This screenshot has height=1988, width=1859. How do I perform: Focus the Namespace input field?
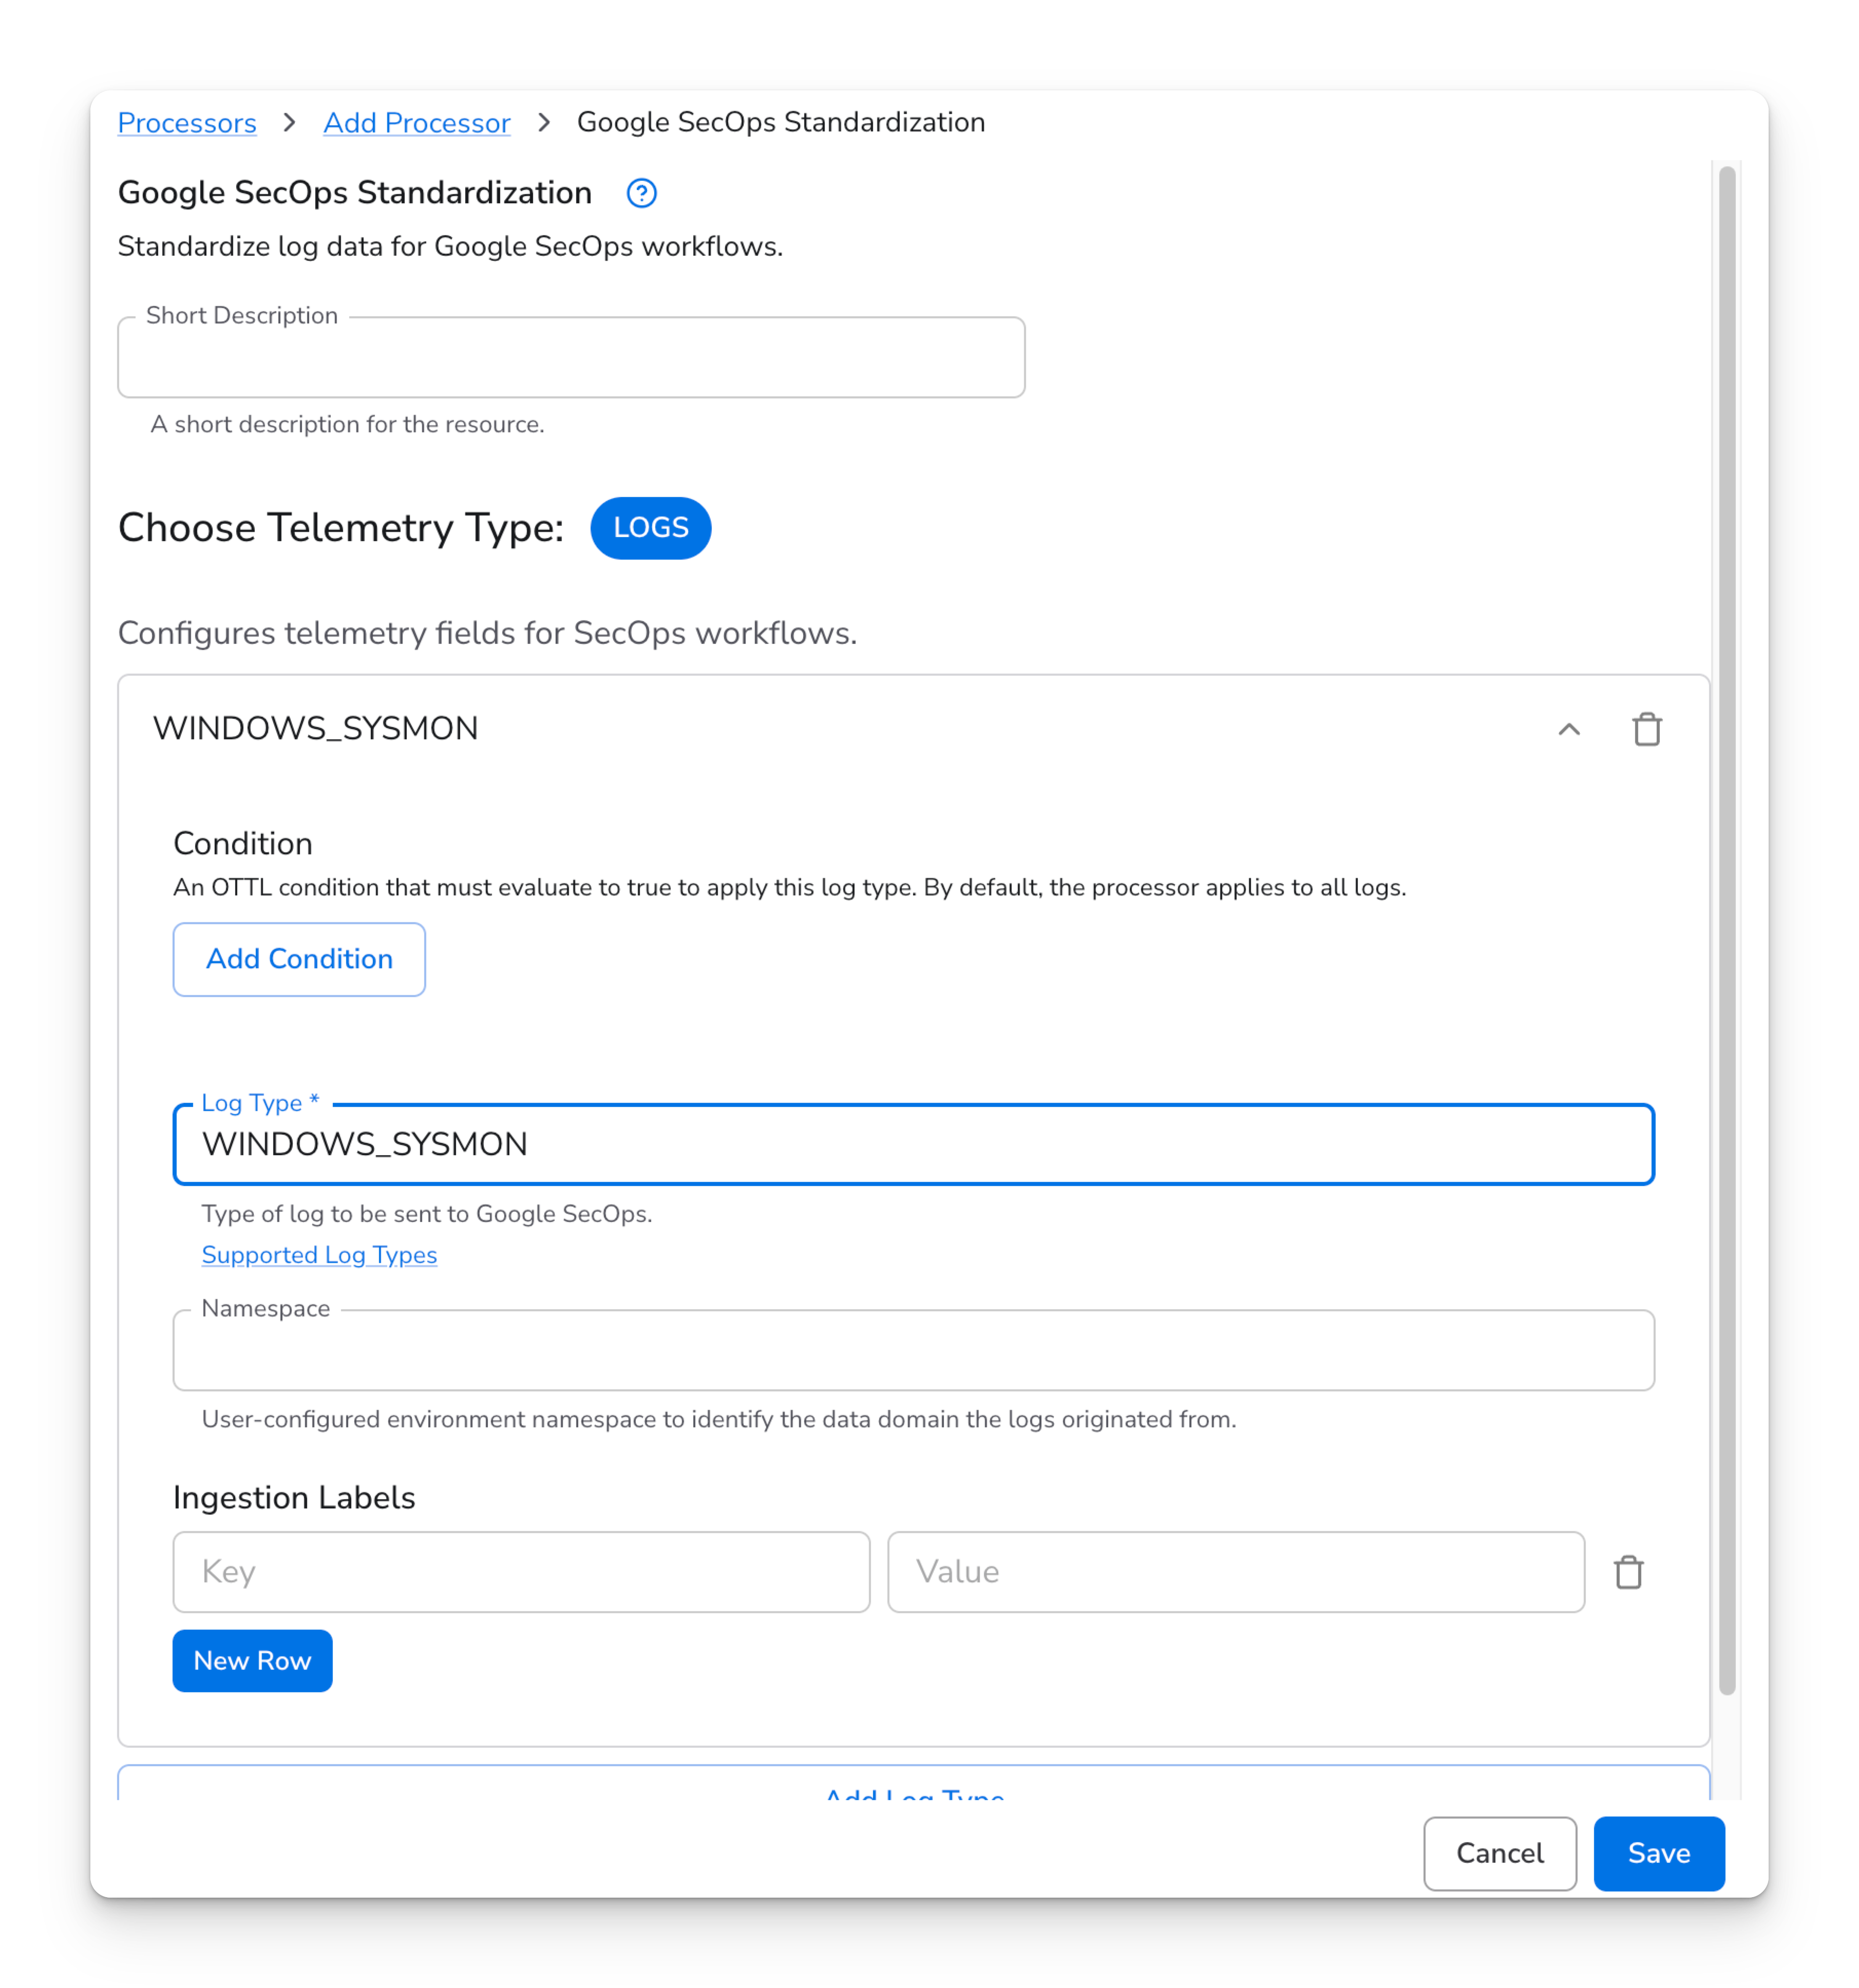913,1350
